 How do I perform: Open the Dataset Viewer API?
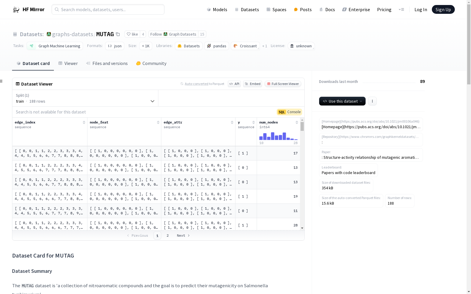tap(234, 84)
